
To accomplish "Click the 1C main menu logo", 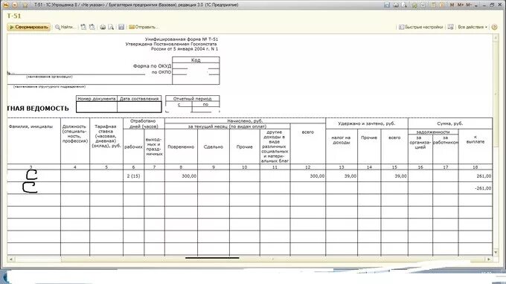I will tap(5, 5).
